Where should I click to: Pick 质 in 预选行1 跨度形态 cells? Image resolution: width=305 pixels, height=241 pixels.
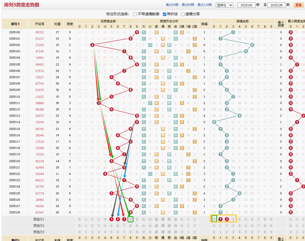169,219
